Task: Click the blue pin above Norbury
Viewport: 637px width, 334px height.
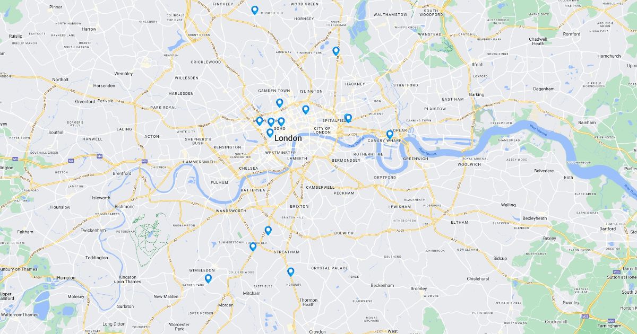Action: (290, 272)
